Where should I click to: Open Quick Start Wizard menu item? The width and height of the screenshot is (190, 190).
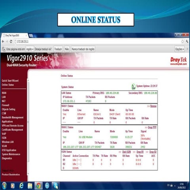pyautogui.click(x=10, y=81)
